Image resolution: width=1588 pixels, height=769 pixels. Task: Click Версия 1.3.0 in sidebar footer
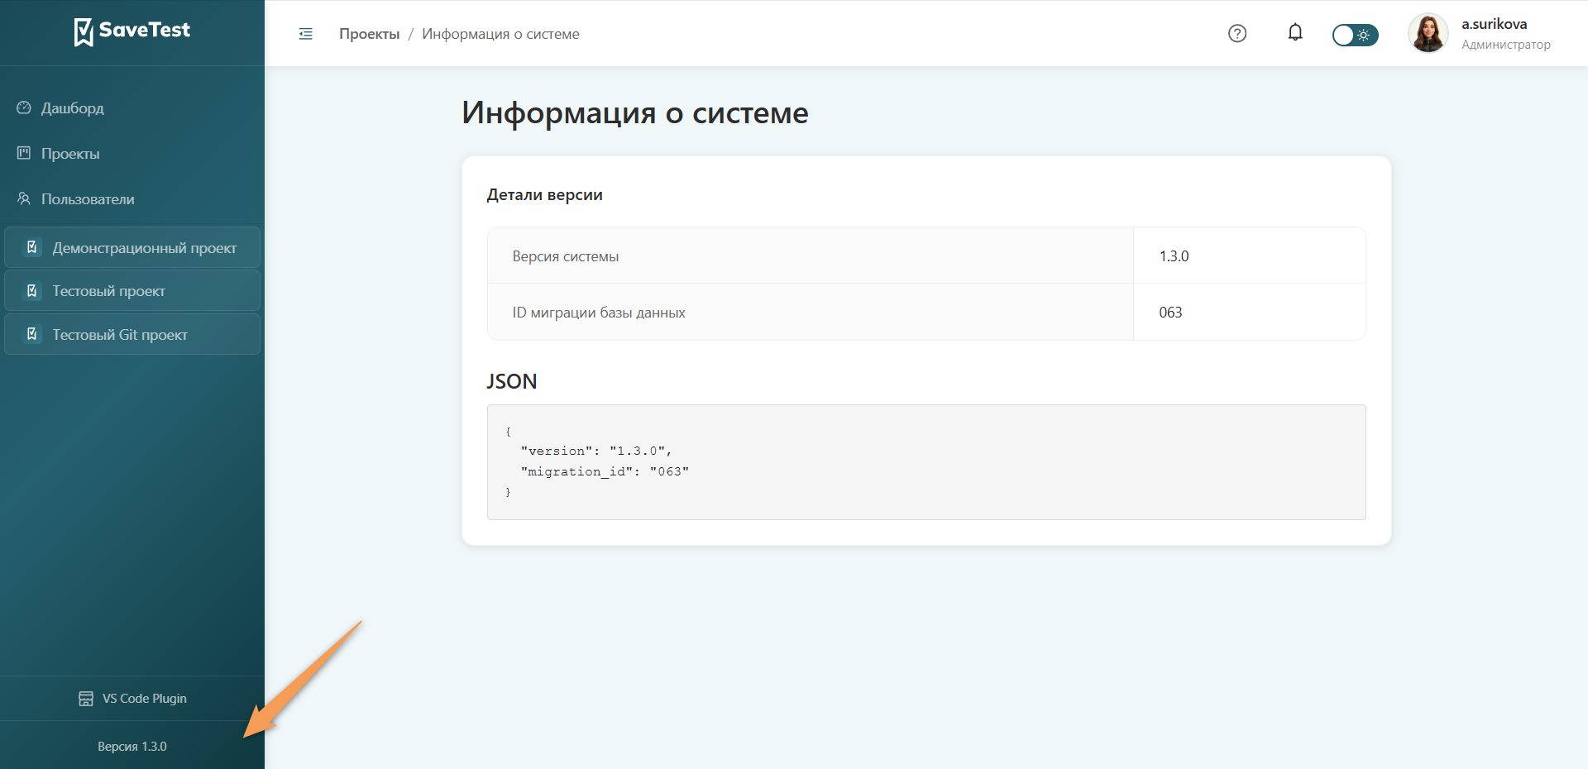tap(132, 747)
